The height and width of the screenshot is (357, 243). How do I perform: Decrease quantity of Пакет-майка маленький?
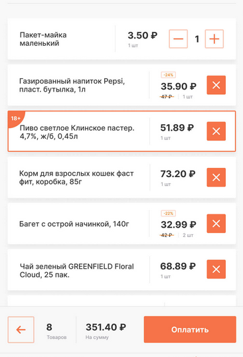pyautogui.click(x=179, y=39)
